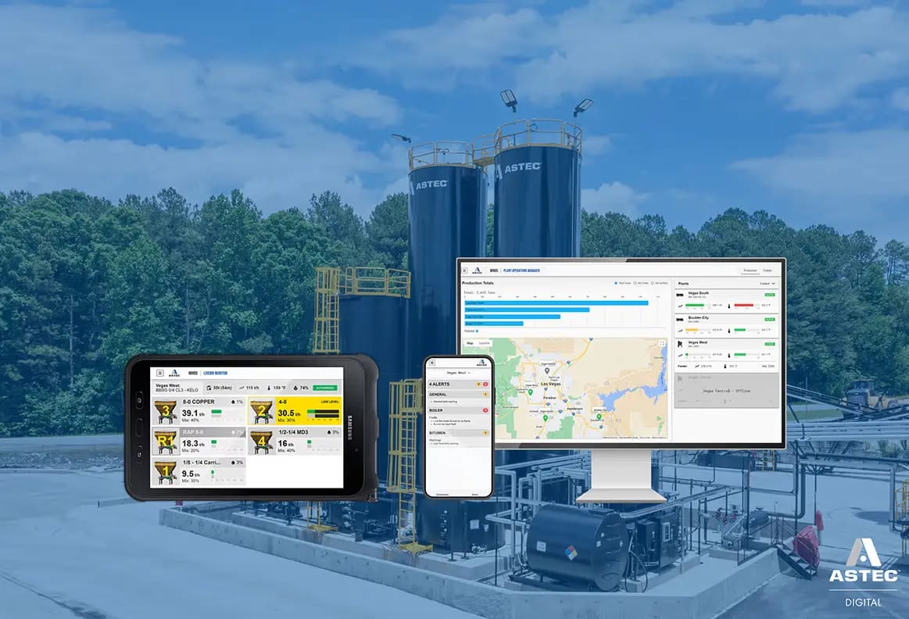Click thermometer icon beside 159 °F on tablet
Screen dimensions: 909x619
(269, 388)
